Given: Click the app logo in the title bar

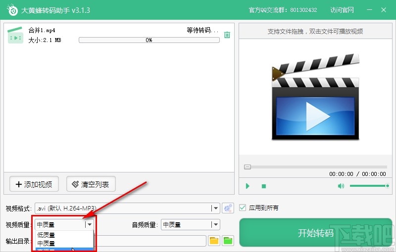Looking at the screenshot, I should (x=12, y=10).
